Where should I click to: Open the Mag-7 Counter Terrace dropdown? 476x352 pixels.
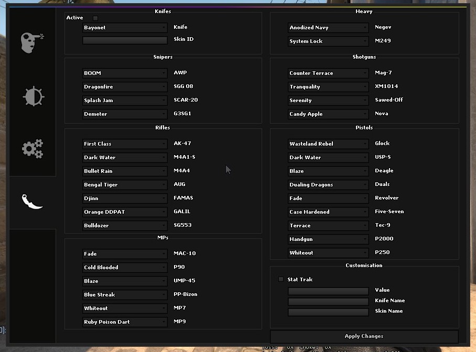tap(328, 73)
